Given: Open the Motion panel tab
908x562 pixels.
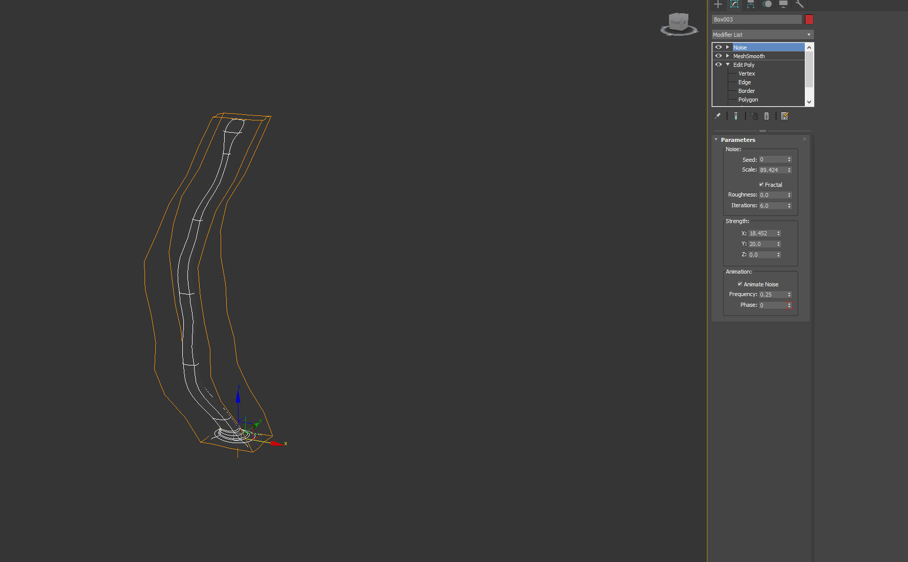Looking at the screenshot, I should [x=767, y=4].
